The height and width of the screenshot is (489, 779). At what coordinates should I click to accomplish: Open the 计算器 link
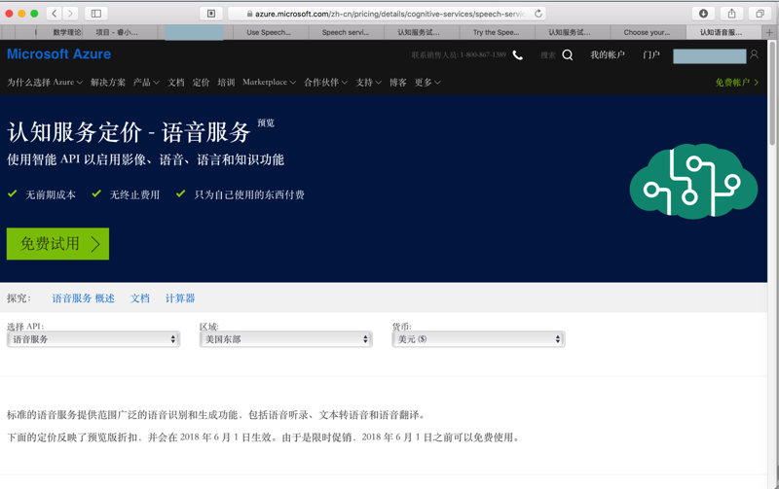coord(180,298)
